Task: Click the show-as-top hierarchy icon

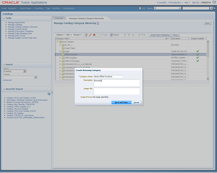Action: tap(133, 35)
